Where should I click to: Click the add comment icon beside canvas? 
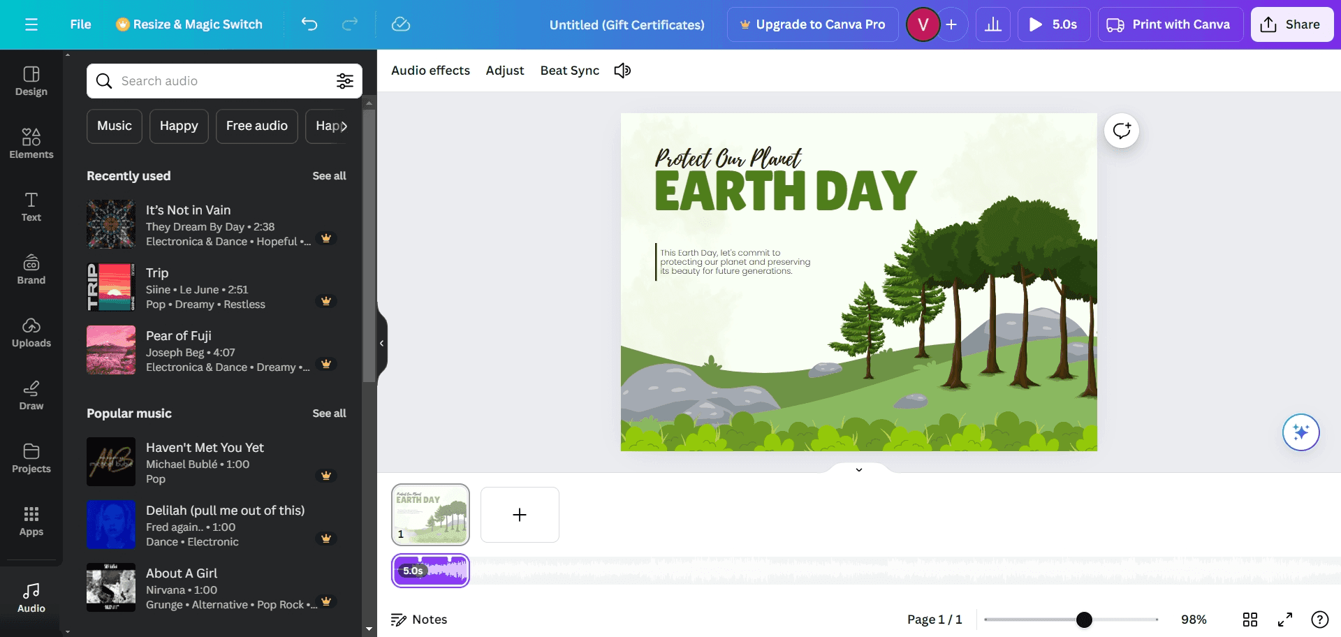(x=1122, y=131)
